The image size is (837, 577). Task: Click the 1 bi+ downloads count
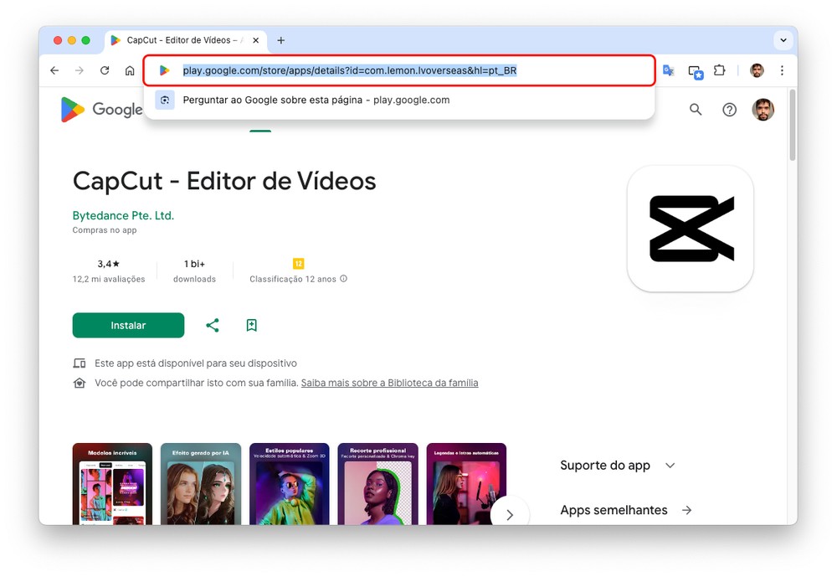[194, 264]
